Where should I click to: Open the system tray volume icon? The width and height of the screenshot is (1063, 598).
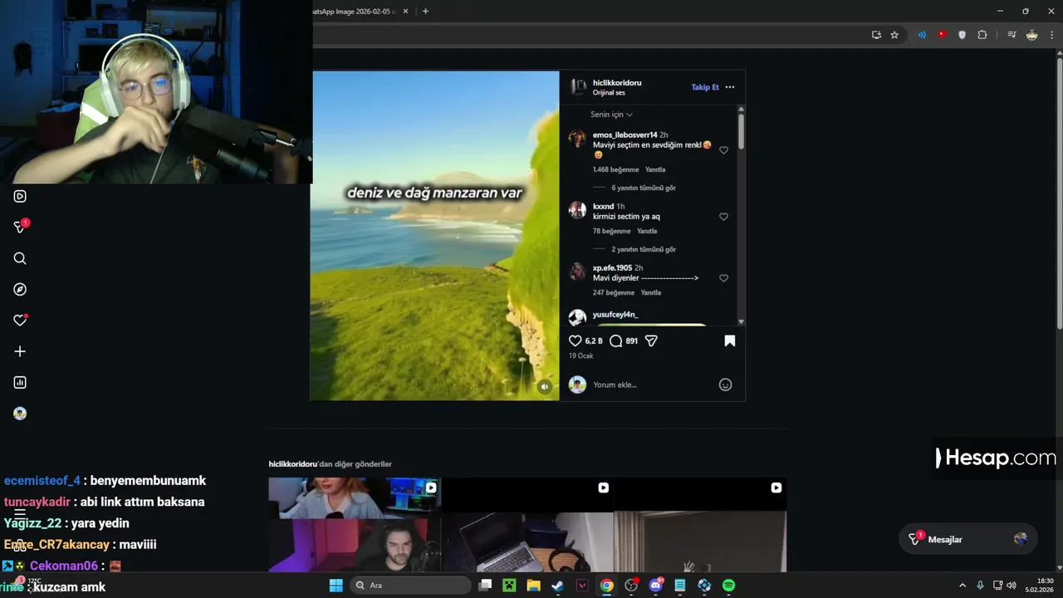(x=1011, y=586)
